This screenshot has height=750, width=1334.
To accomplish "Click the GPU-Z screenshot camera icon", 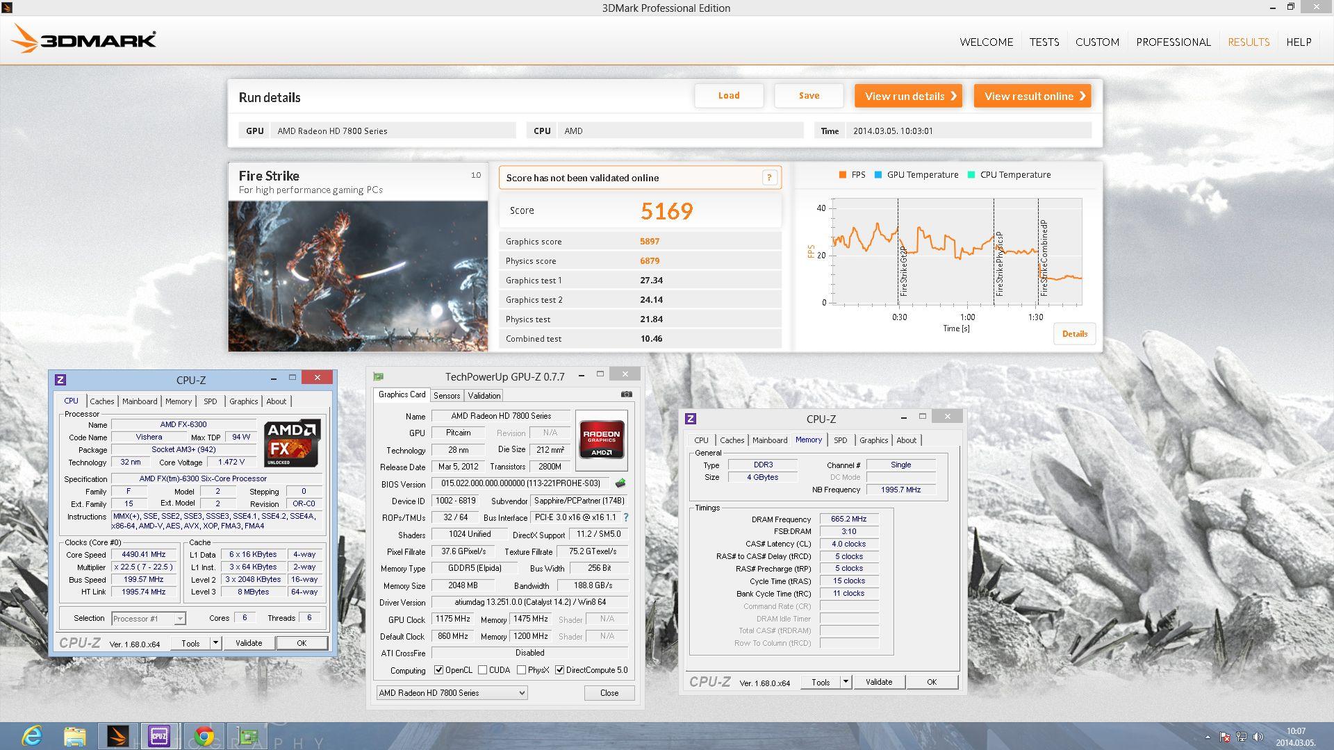I will coord(626,394).
